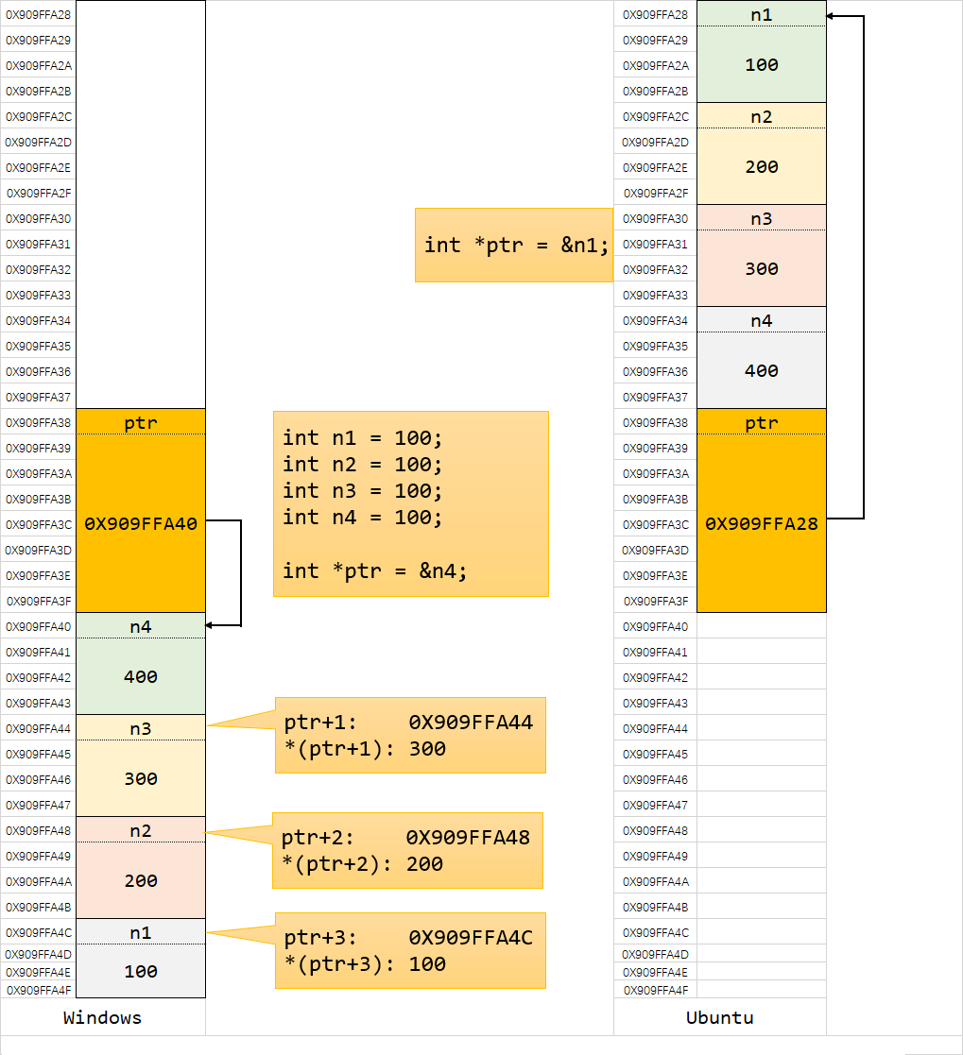Click the n2 cell holding 200 in Windows column
The image size is (963, 1055).
point(140,869)
